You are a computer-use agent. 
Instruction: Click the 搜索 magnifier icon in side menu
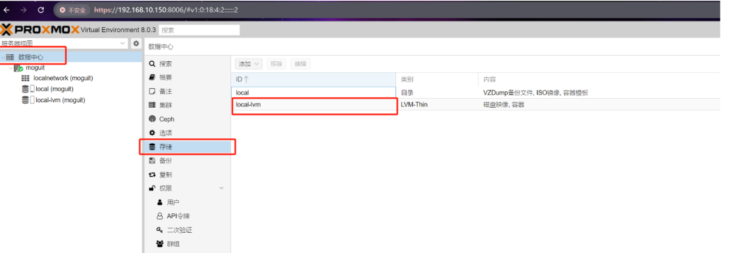[x=152, y=64]
